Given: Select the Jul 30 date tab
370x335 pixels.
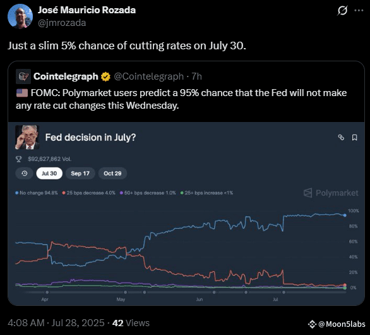Looking at the screenshot, I should point(49,173).
